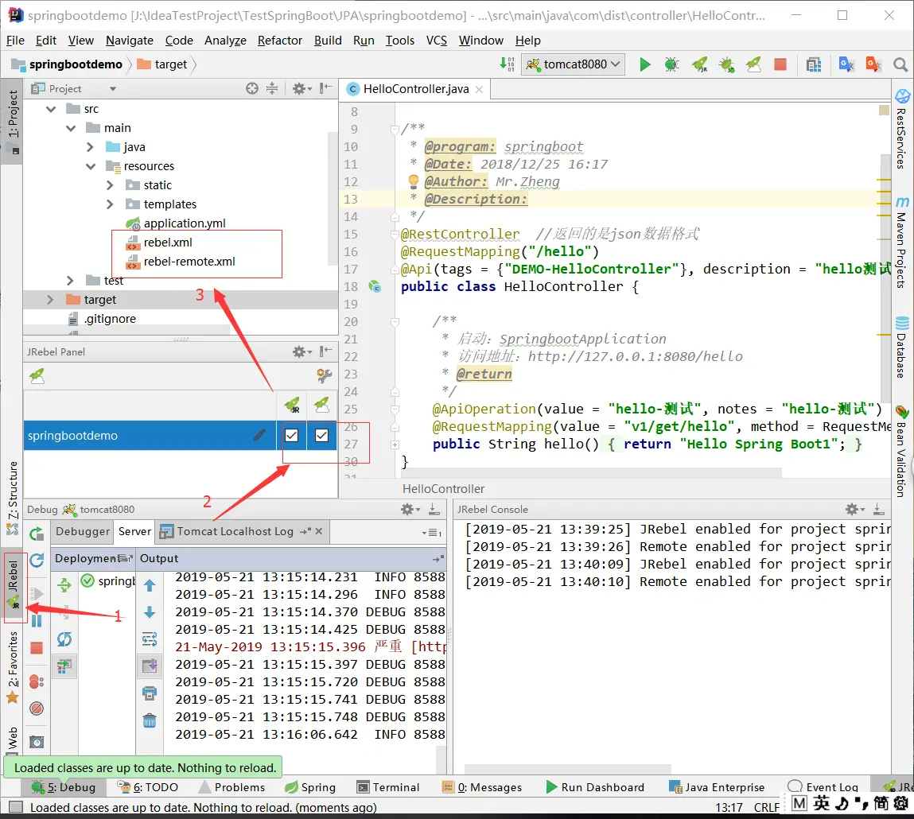914x819 pixels.
Task: Select the Tomcat Localhost Log tab
Action: coord(235,531)
